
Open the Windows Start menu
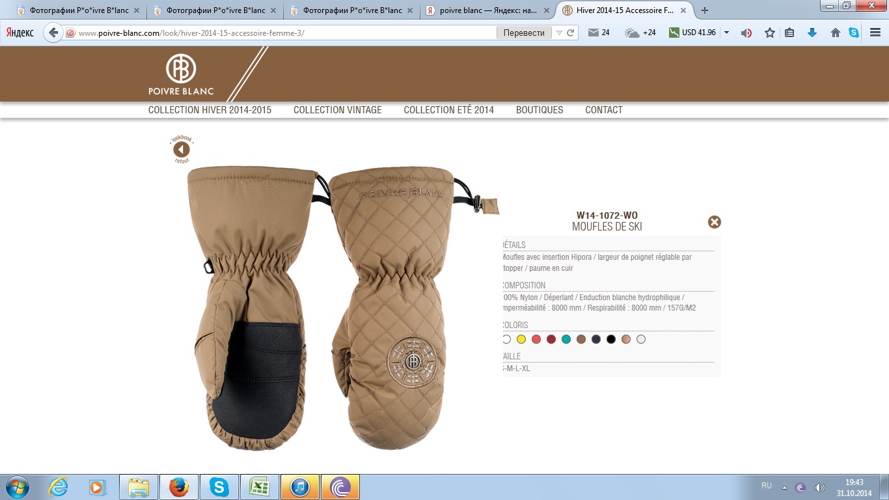[16, 487]
